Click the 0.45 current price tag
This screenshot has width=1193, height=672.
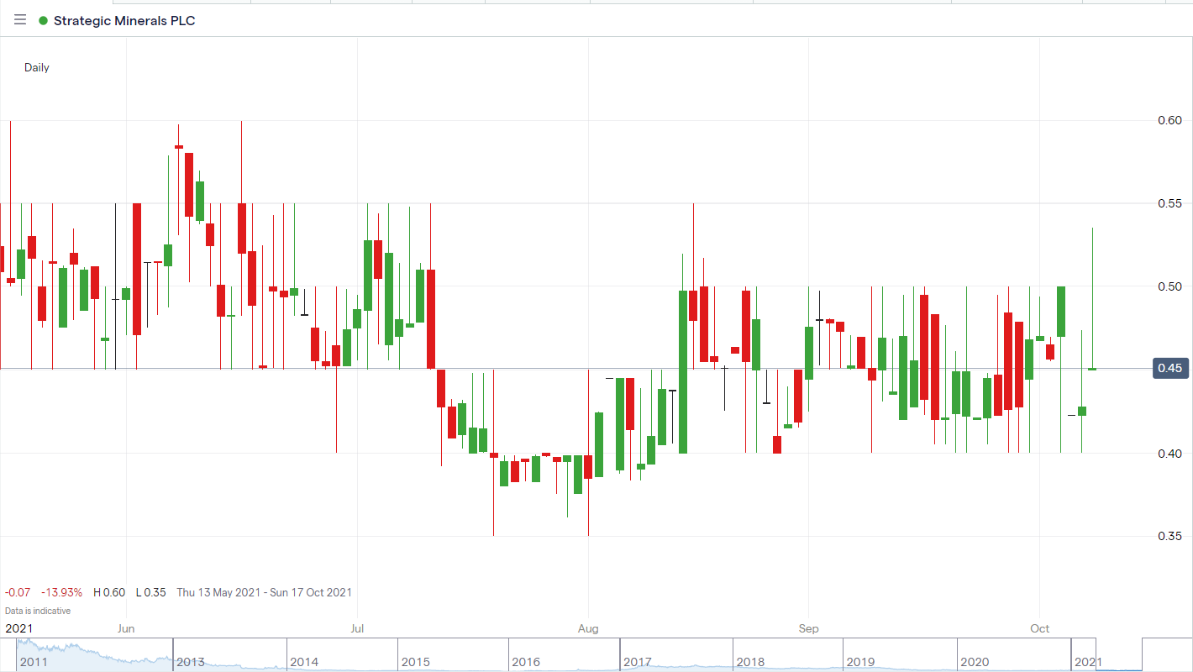tap(1172, 368)
